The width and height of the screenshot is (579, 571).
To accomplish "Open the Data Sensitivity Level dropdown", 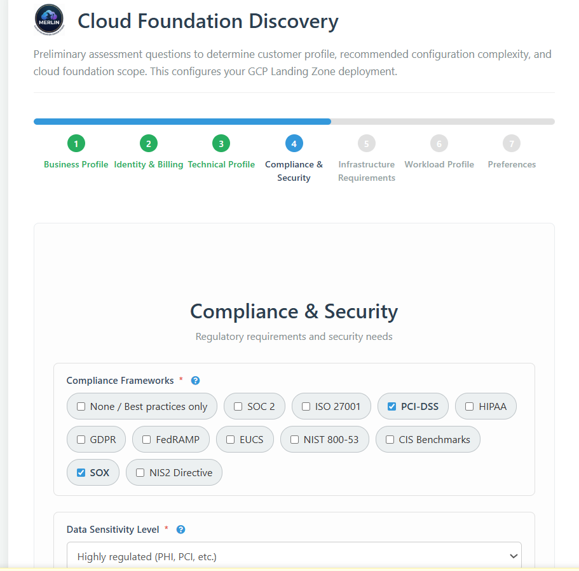I will (x=294, y=555).
